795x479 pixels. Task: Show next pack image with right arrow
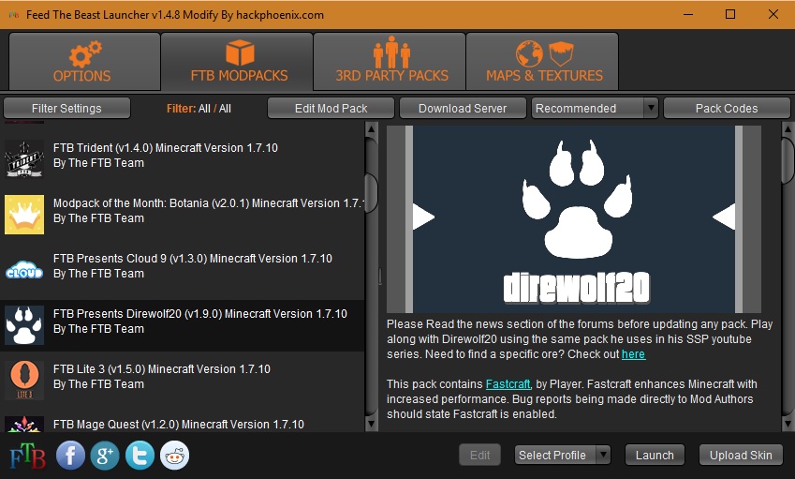[x=724, y=217]
